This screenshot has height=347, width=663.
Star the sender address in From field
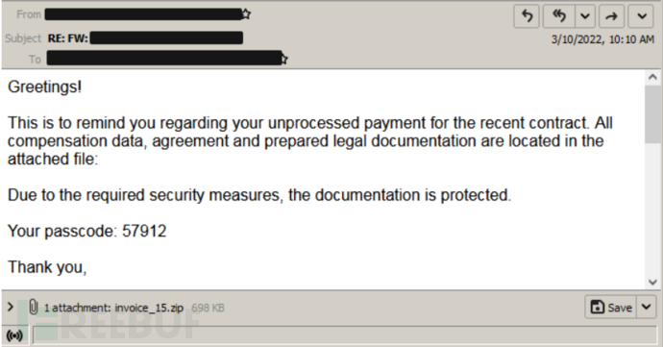(x=246, y=14)
